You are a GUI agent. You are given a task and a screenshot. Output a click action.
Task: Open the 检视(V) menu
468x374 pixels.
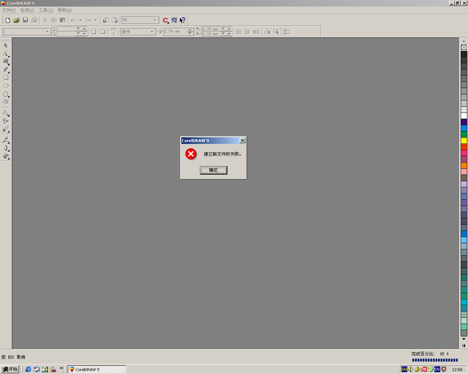tap(27, 10)
